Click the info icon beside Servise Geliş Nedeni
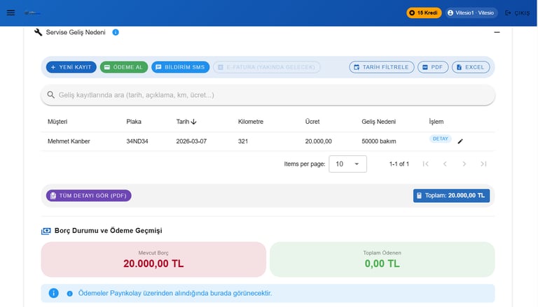The height and width of the screenshot is (307, 538). [x=116, y=32]
